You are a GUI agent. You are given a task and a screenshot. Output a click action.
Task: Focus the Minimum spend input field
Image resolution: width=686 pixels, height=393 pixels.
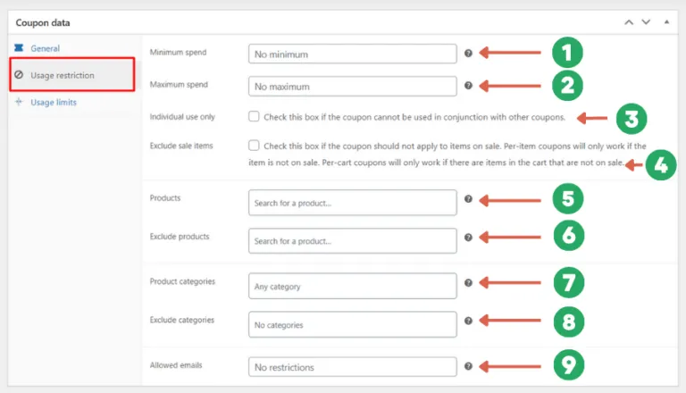point(353,54)
